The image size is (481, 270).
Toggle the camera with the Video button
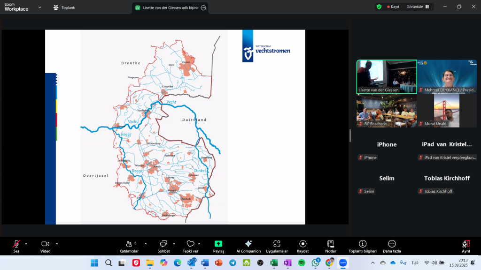pos(45,244)
